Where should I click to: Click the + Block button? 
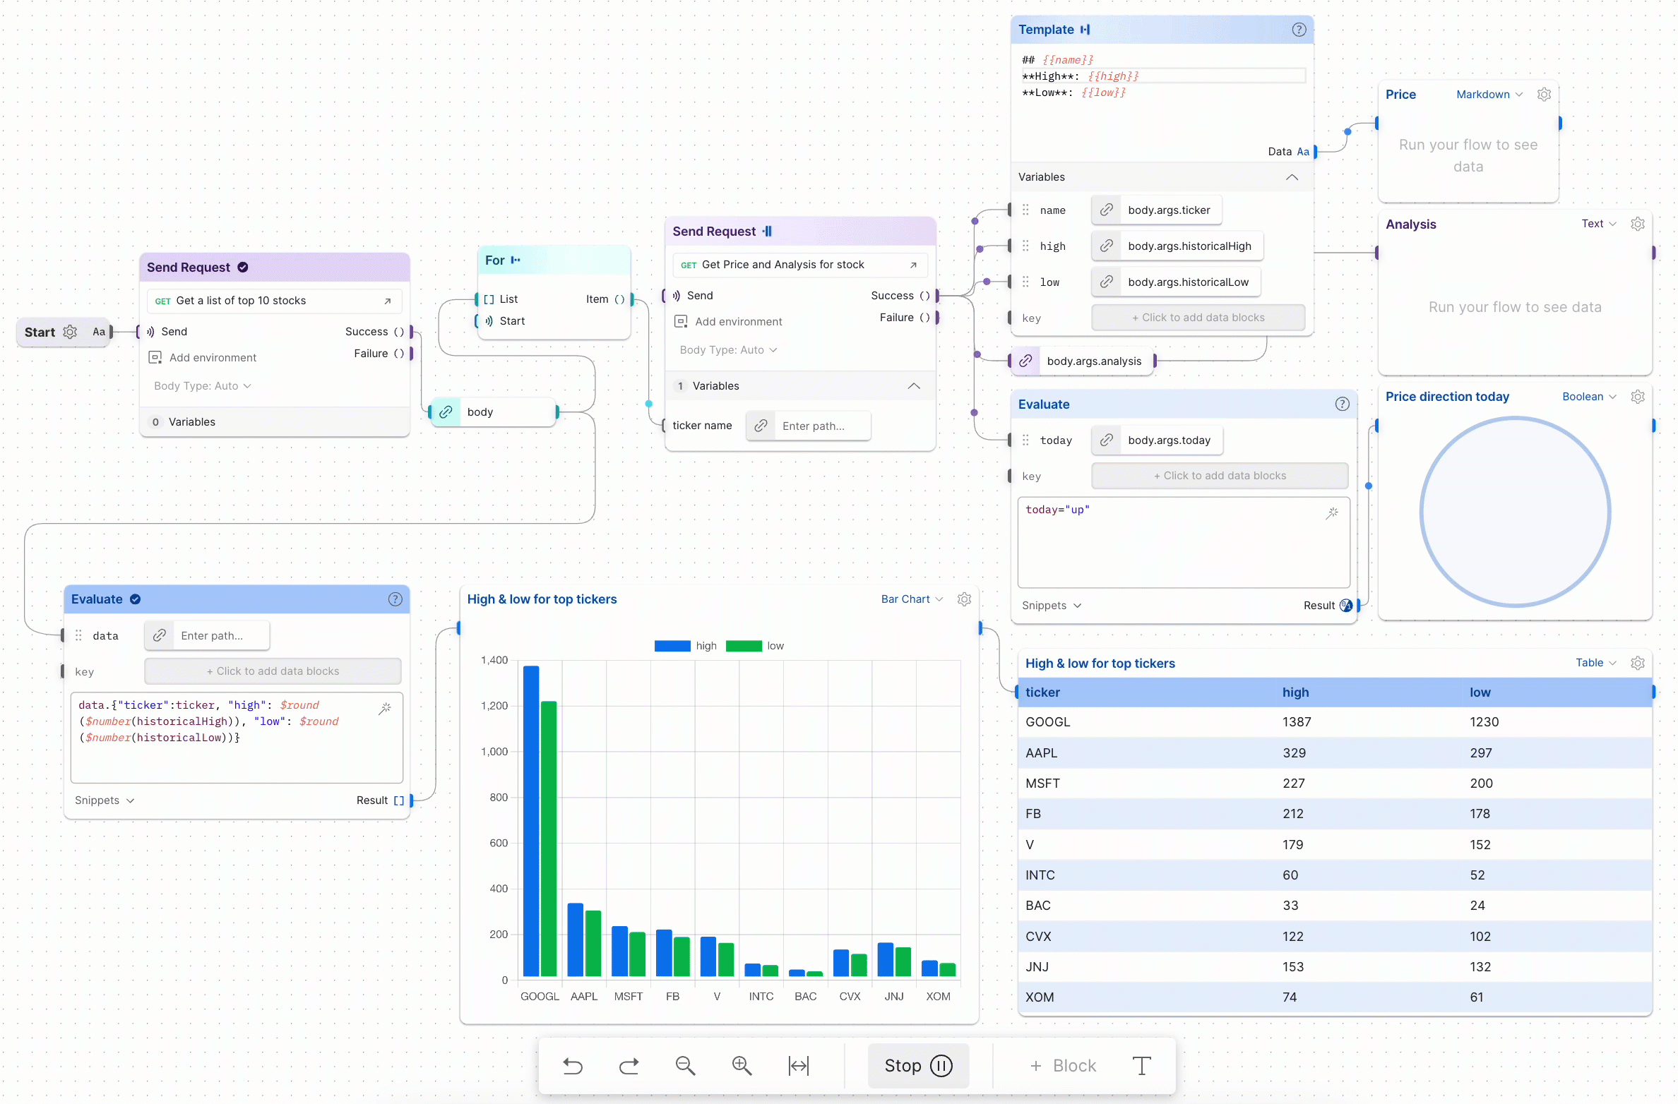coord(1063,1065)
